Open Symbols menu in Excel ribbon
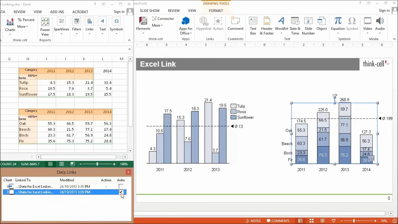 pyautogui.click(x=116, y=26)
